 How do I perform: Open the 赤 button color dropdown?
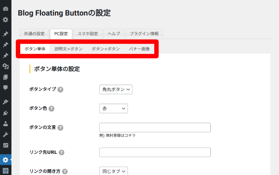tap(113, 108)
